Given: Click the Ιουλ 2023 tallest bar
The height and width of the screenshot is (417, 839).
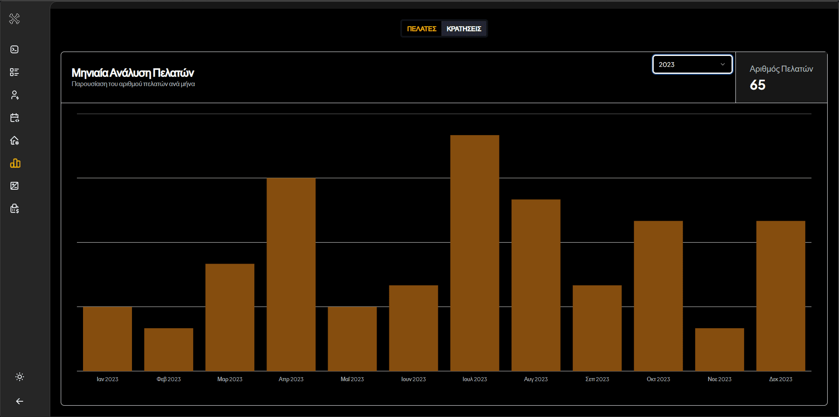Looking at the screenshot, I should point(475,253).
